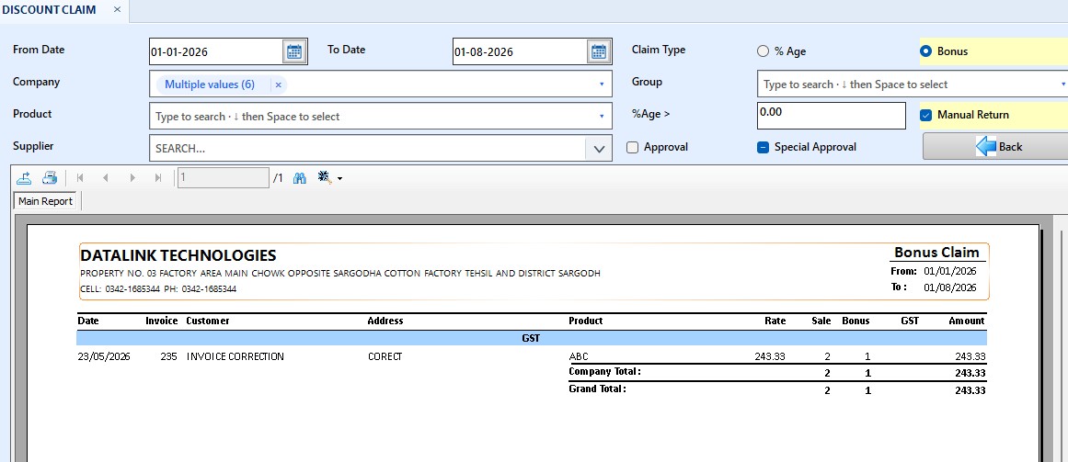The height and width of the screenshot is (462, 1068).
Task: Open the From Date calendar picker
Action: coord(294,51)
